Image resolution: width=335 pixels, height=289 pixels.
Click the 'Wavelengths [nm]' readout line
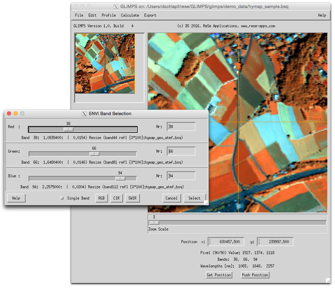click(237, 266)
